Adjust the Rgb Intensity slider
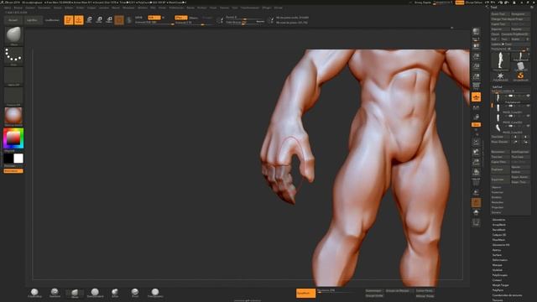This screenshot has width=537, height=302. [154, 23]
